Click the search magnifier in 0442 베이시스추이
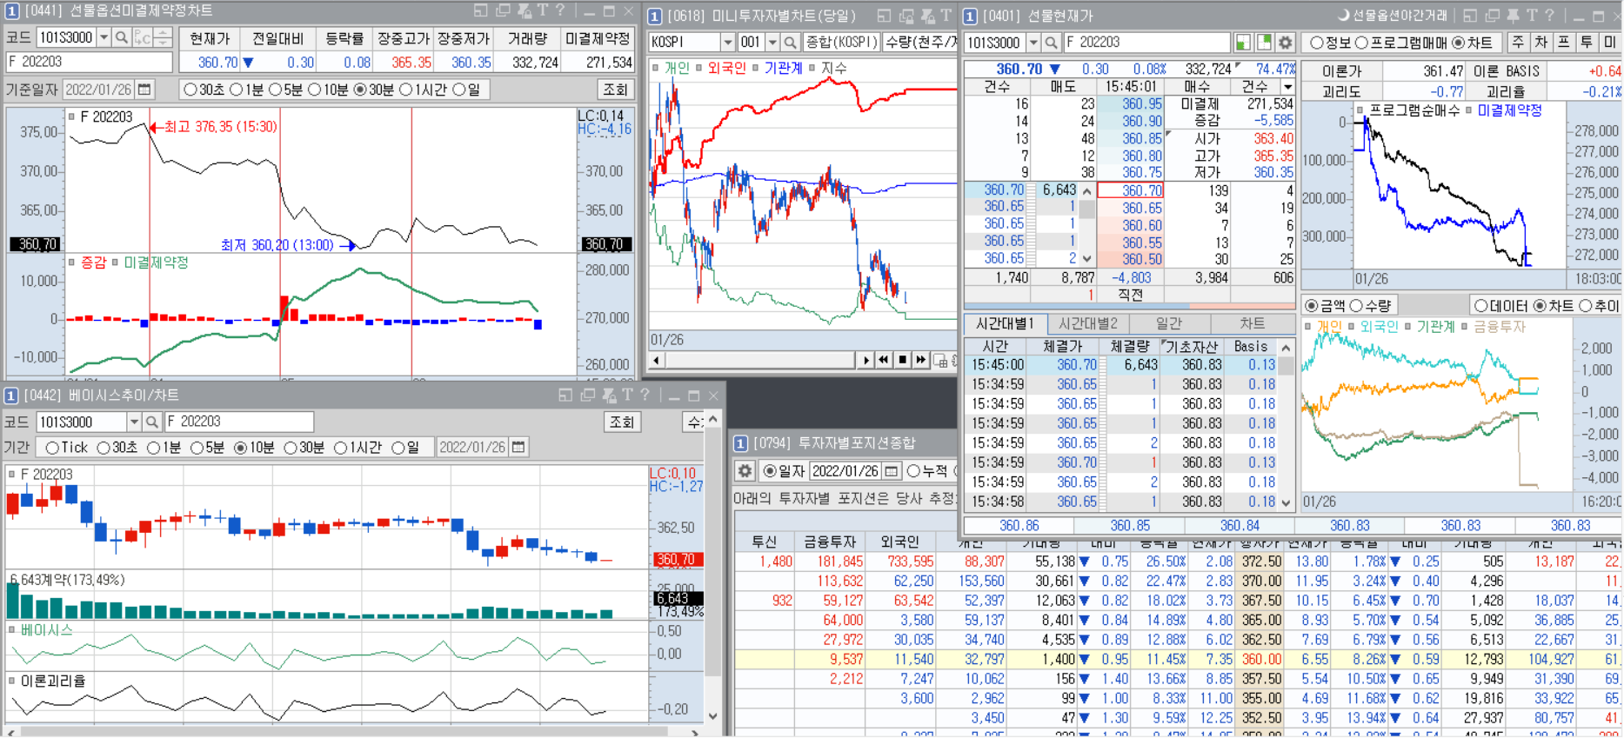 point(152,422)
